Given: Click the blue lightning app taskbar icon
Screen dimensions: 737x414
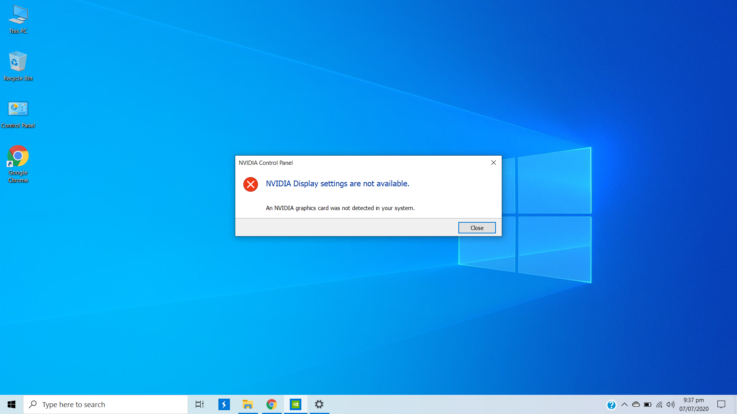Looking at the screenshot, I should coord(224,404).
